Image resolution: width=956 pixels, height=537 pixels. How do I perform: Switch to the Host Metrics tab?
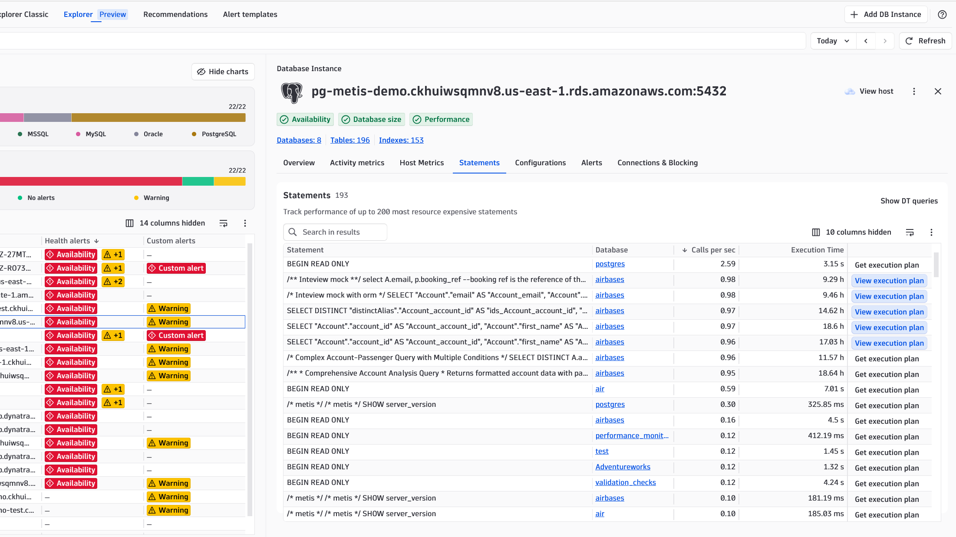click(x=422, y=163)
